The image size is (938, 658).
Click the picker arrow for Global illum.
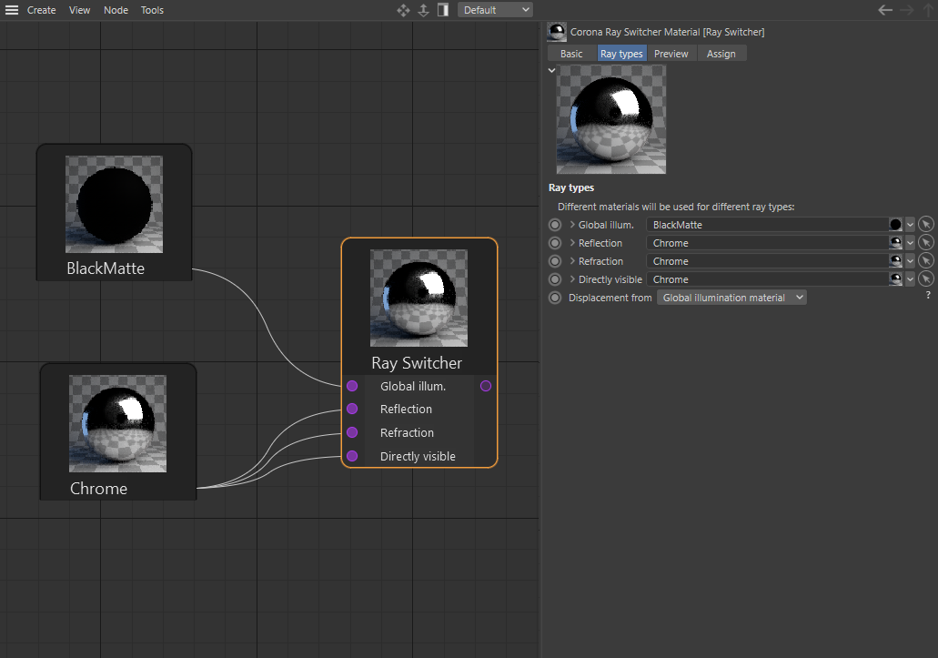(925, 225)
